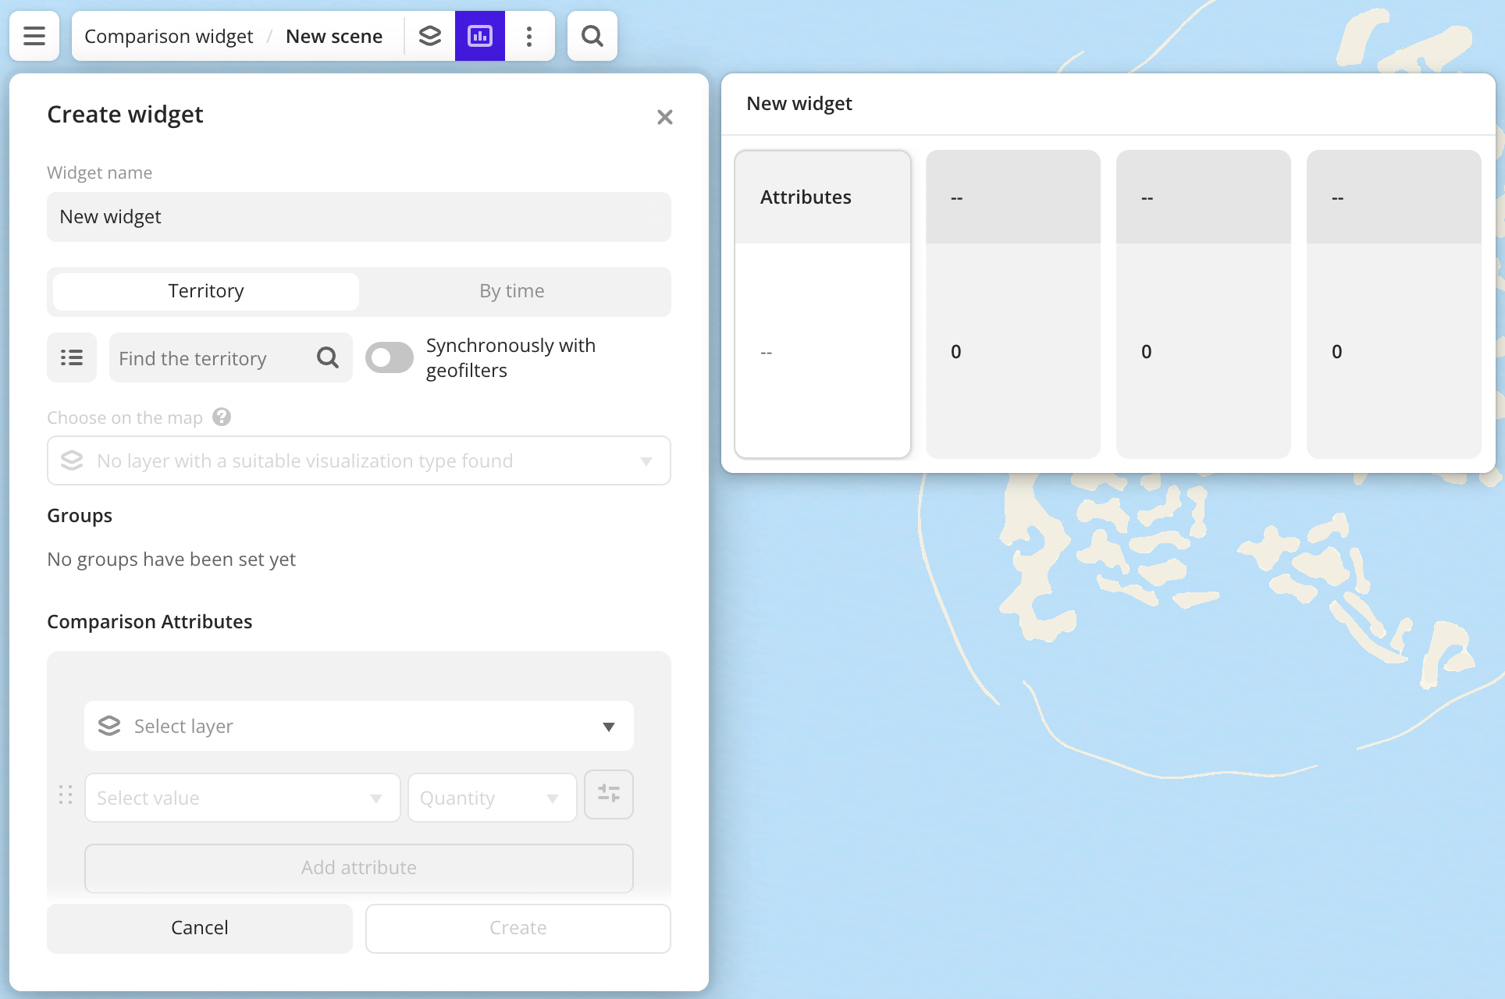Enable Synchronously with geofilters toggle
Screen dimensions: 1505x999
tap(390, 357)
